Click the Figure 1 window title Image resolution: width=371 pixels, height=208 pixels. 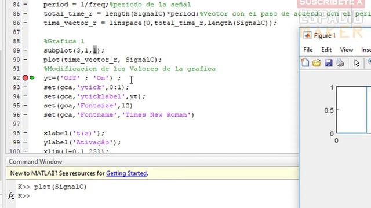pyautogui.click(x=325, y=36)
